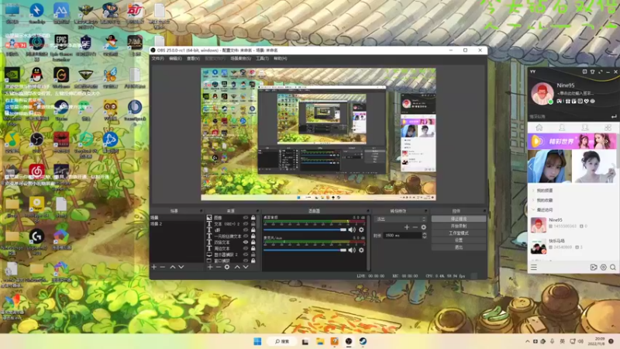Toggle the lock of 显示器捕获 2 source
Image resolution: width=620 pixels, height=349 pixels.
(x=253, y=254)
